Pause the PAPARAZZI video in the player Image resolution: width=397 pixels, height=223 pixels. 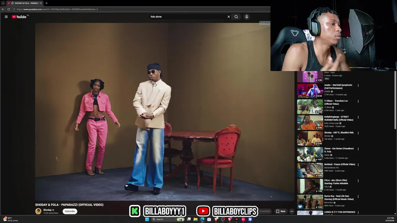click(x=164, y=111)
